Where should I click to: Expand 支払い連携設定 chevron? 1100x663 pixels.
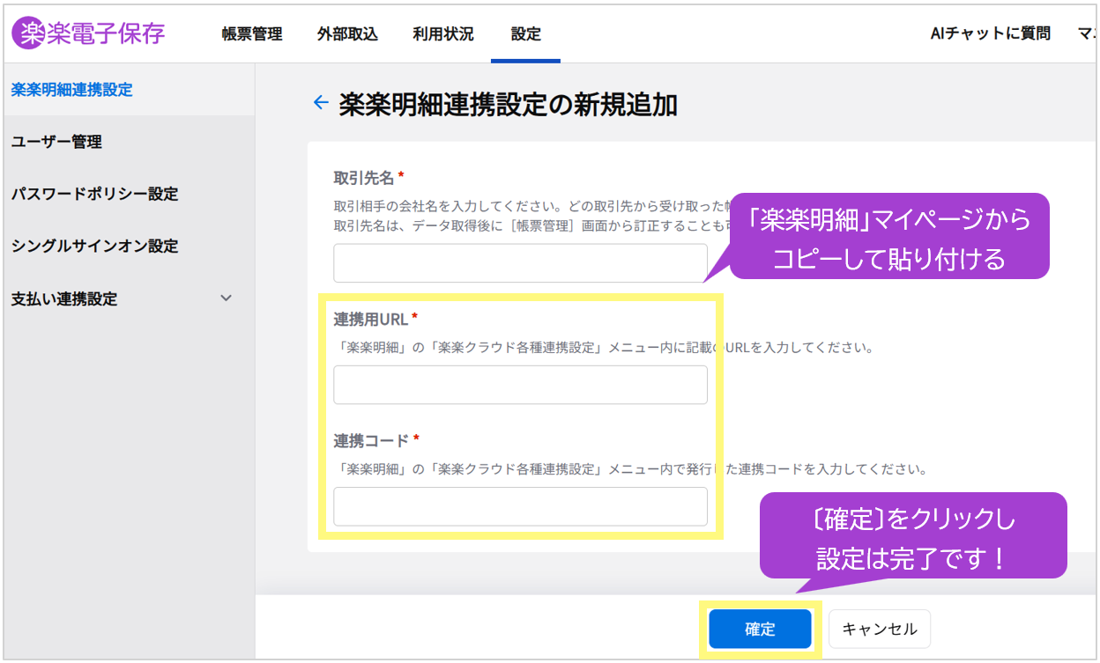(227, 298)
